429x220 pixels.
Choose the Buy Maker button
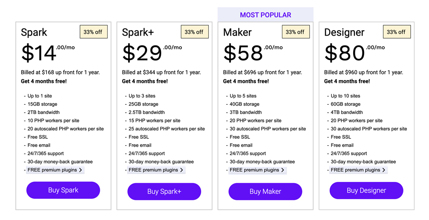[265, 192]
